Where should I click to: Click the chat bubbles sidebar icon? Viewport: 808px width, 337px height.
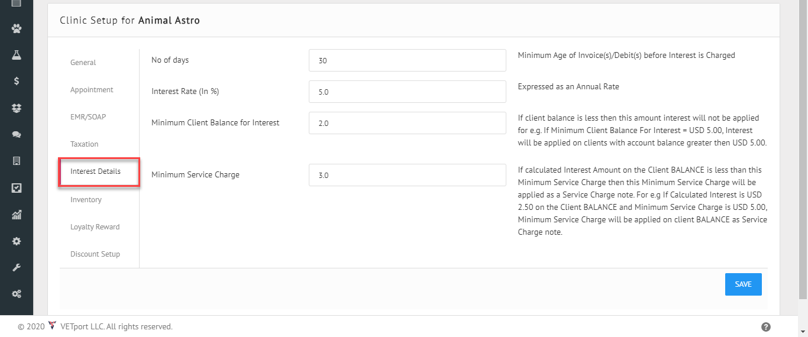[x=17, y=135]
